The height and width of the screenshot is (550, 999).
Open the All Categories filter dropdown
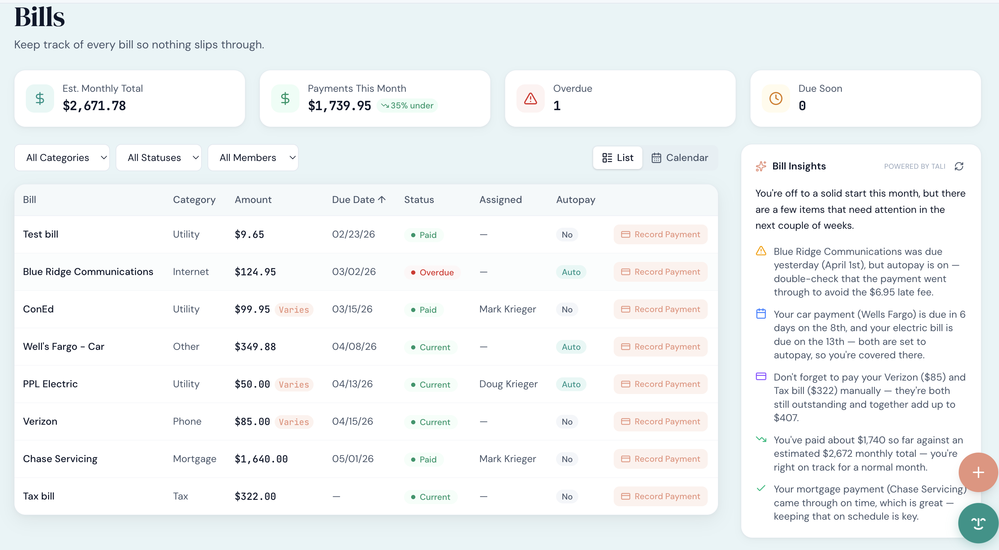(x=62, y=158)
